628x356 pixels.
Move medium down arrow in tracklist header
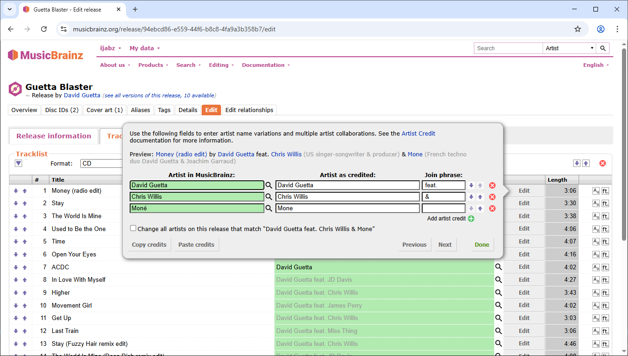pos(577,163)
